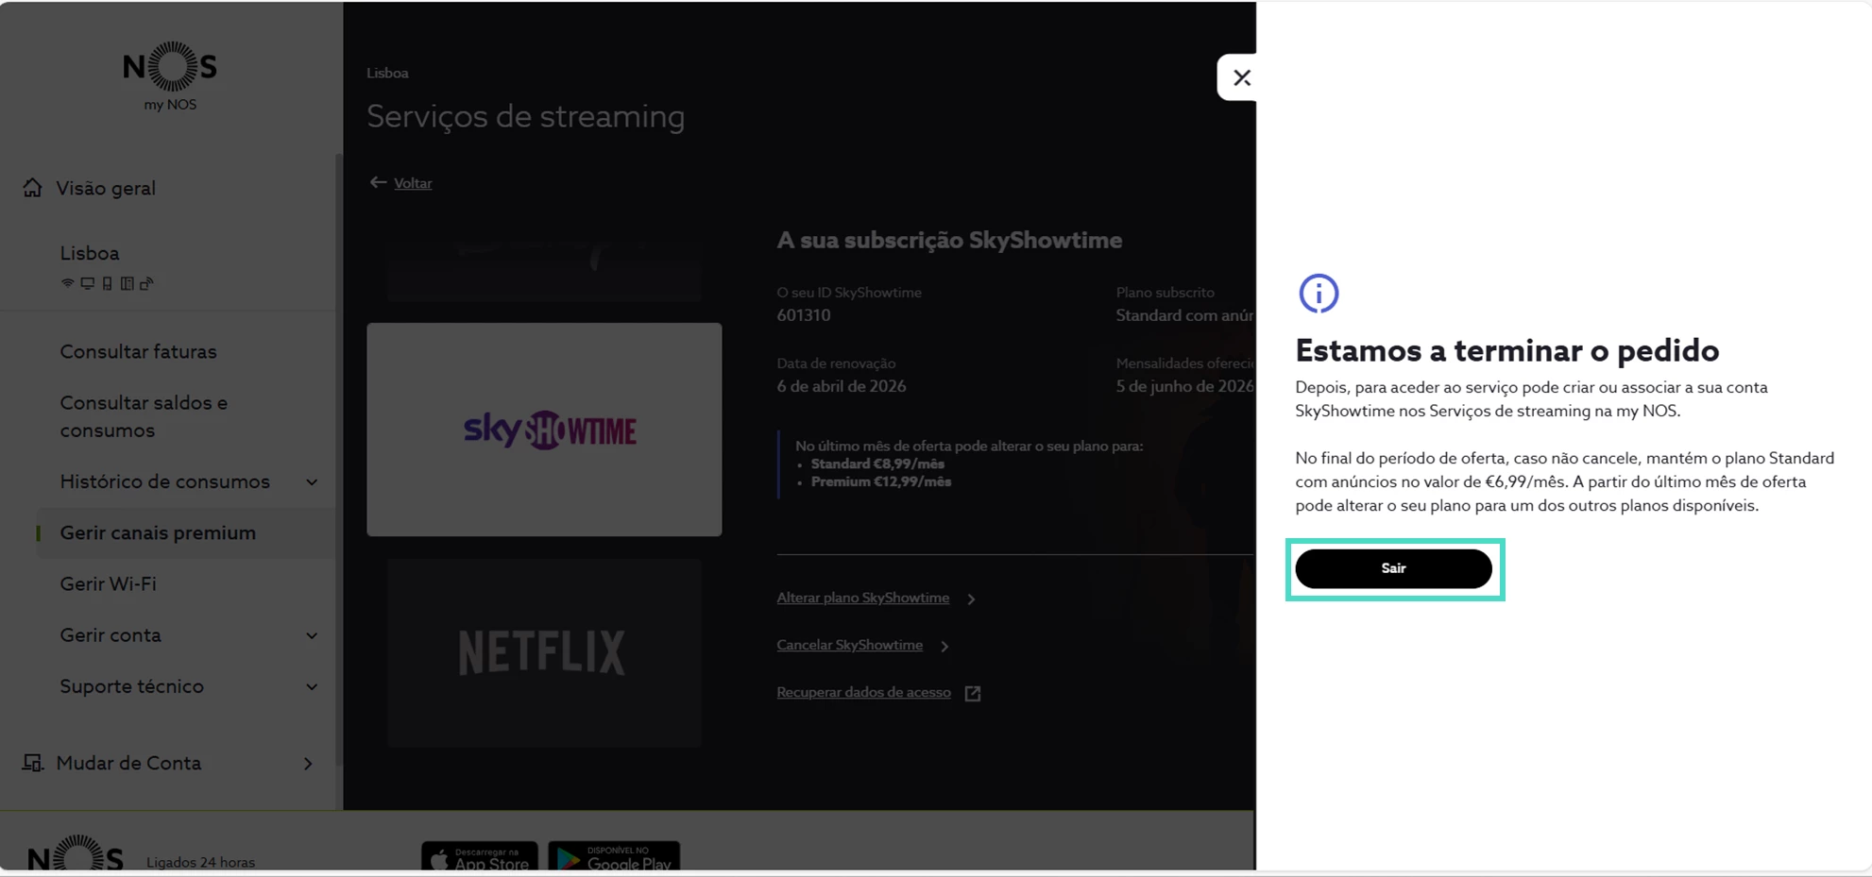This screenshot has width=1872, height=877.
Task: Select Consultar faturas menu item
Action: [x=139, y=351]
